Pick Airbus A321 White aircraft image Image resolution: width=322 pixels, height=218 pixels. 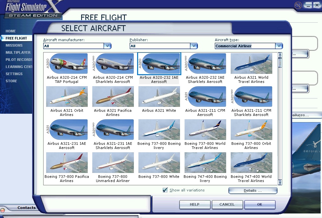pos(159,97)
